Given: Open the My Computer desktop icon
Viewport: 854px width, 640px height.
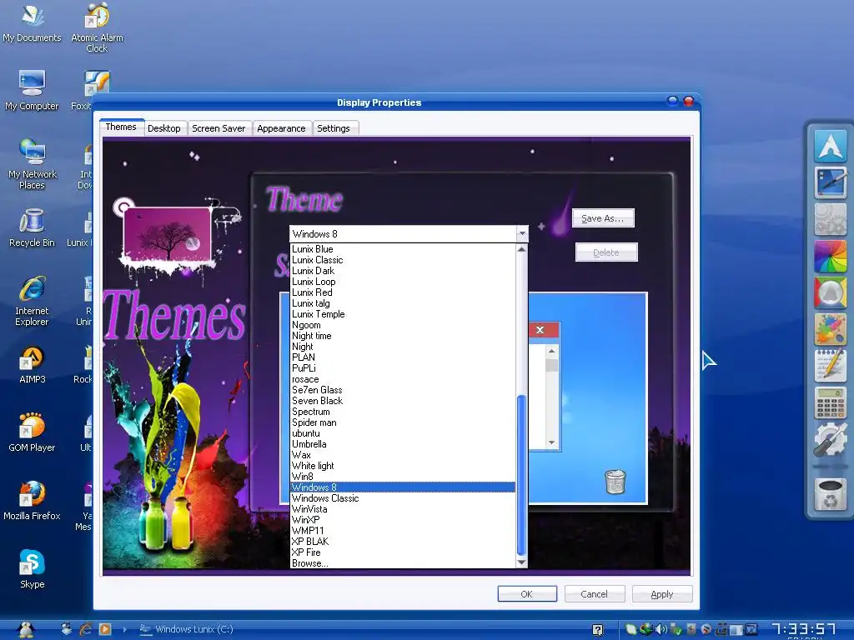Looking at the screenshot, I should pyautogui.click(x=32, y=91).
